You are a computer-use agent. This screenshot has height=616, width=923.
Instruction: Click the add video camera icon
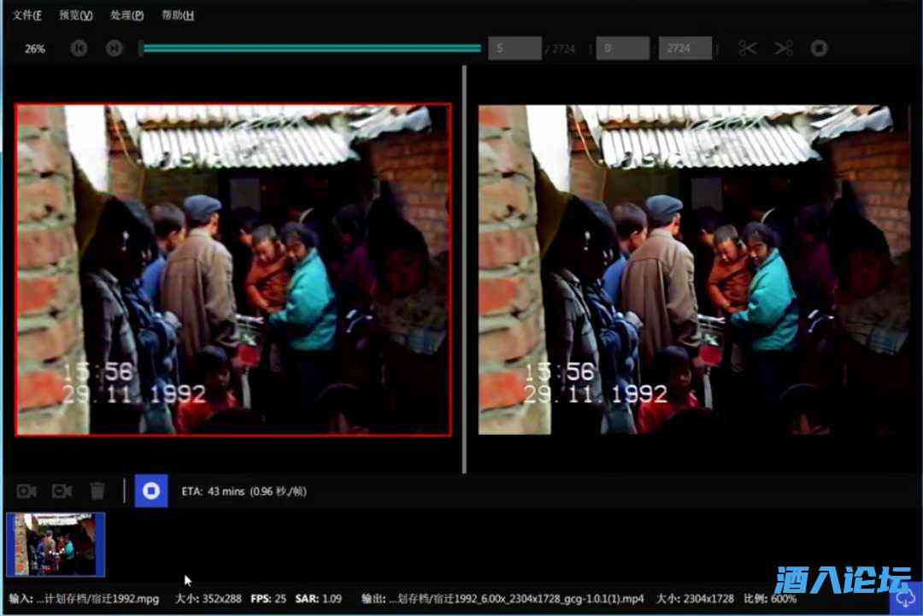pyautogui.click(x=26, y=491)
